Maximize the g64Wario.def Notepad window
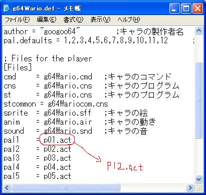 (x=186, y=8)
